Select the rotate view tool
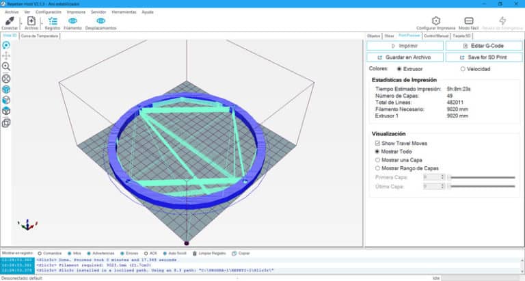This screenshot has height=281, width=525. tap(6, 45)
